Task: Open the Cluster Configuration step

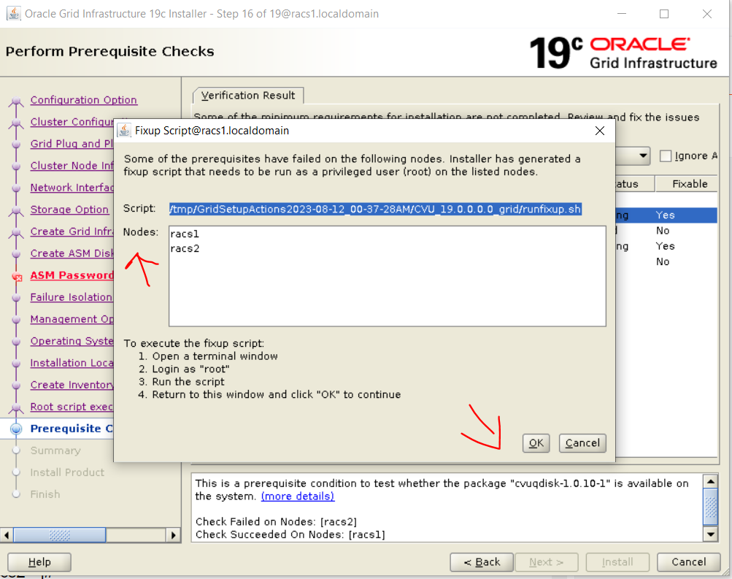Action: coord(72,122)
